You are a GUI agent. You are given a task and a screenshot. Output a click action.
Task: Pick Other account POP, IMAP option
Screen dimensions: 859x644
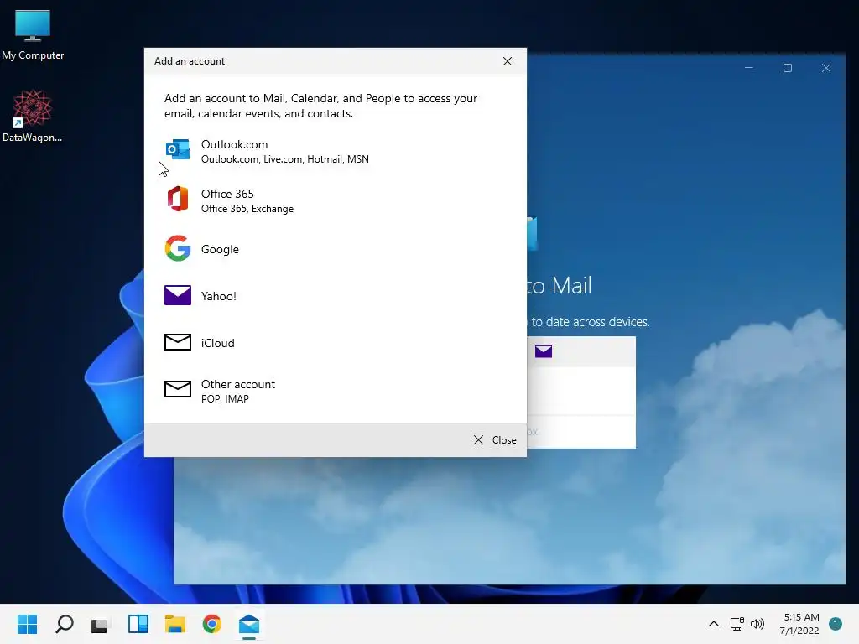click(336, 391)
